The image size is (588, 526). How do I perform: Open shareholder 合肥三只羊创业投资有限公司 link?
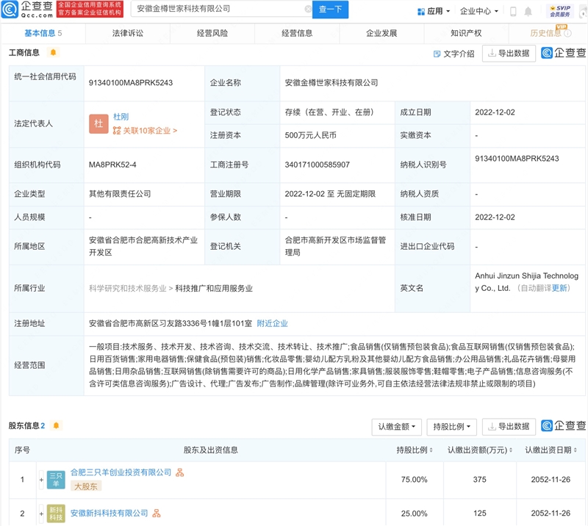pyautogui.click(x=121, y=472)
